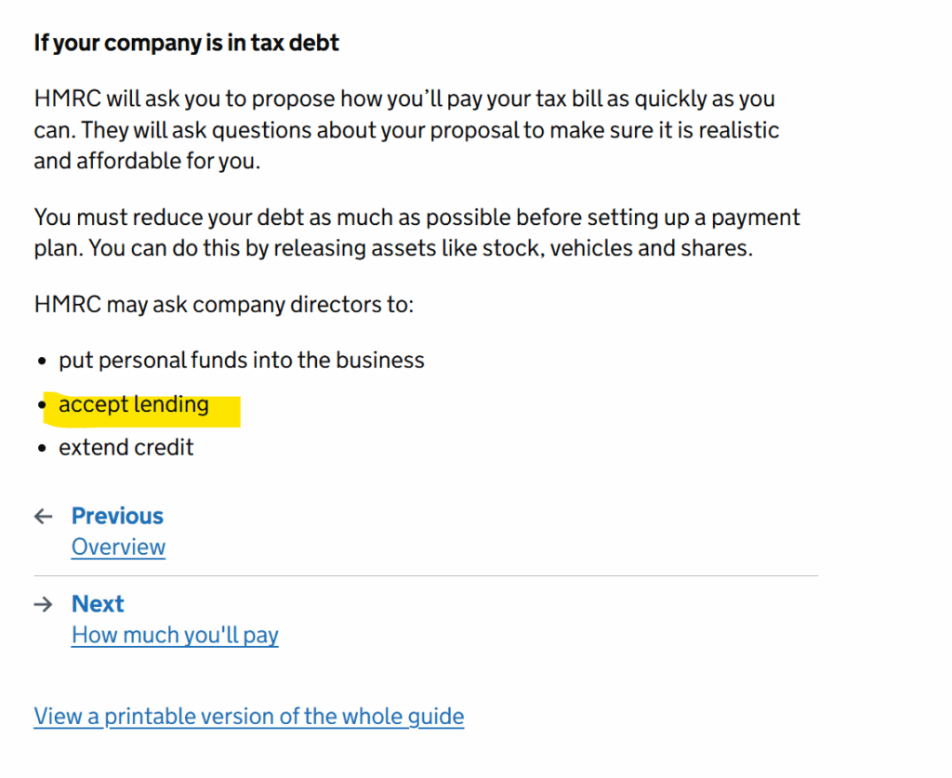The image size is (952, 778).
Task: Click the left arrow icon beside Previous
Action: tap(43, 517)
